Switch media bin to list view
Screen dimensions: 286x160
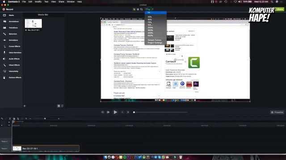63,106
